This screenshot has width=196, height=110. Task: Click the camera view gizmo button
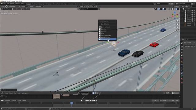[x=178, y=27]
